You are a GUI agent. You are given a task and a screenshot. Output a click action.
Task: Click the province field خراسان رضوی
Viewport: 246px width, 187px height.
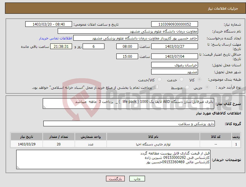175,65
